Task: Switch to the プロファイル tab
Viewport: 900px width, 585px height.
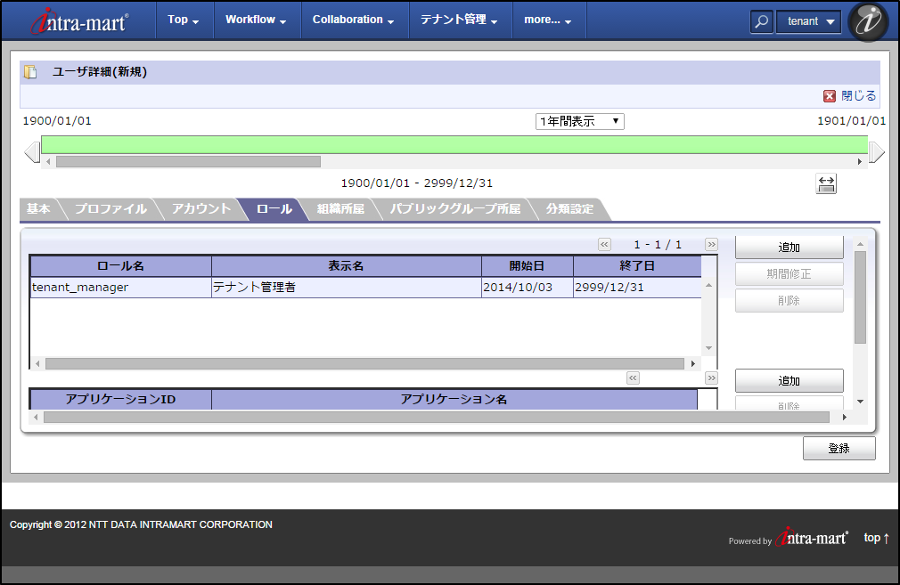Action: [110, 209]
